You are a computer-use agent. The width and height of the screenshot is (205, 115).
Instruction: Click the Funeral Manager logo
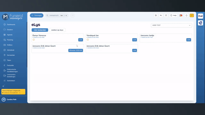pos(13,17)
